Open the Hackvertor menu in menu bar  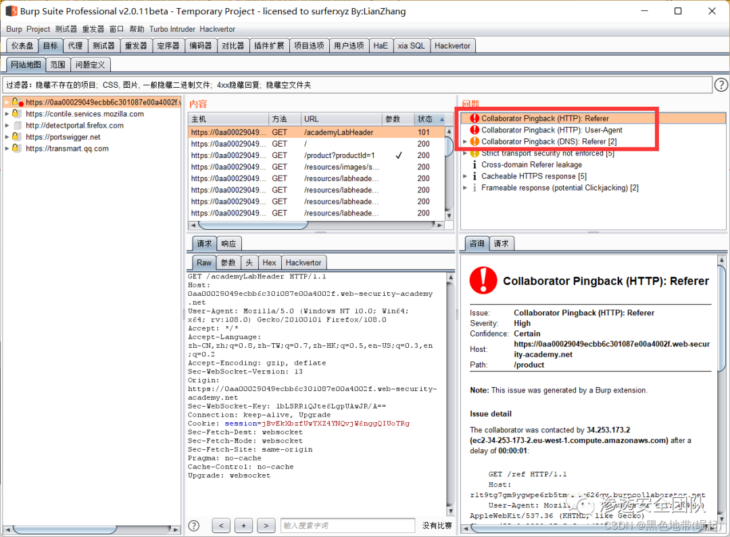(218, 29)
